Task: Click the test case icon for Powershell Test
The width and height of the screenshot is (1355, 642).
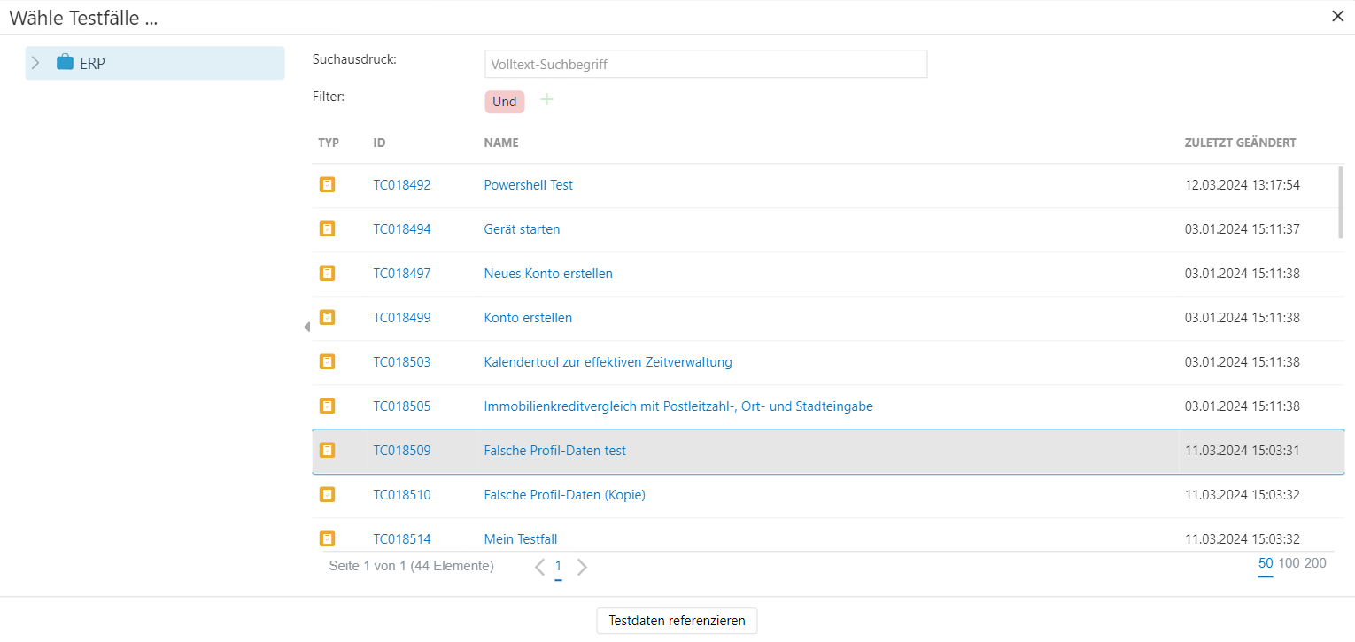Action: point(327,185)
